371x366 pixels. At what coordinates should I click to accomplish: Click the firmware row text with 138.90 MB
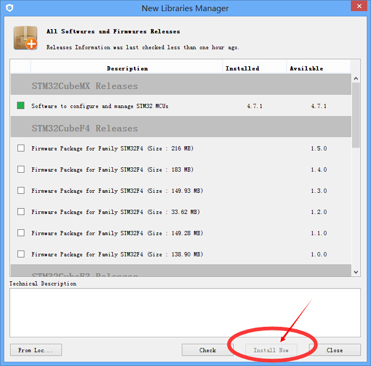(117, 254)
